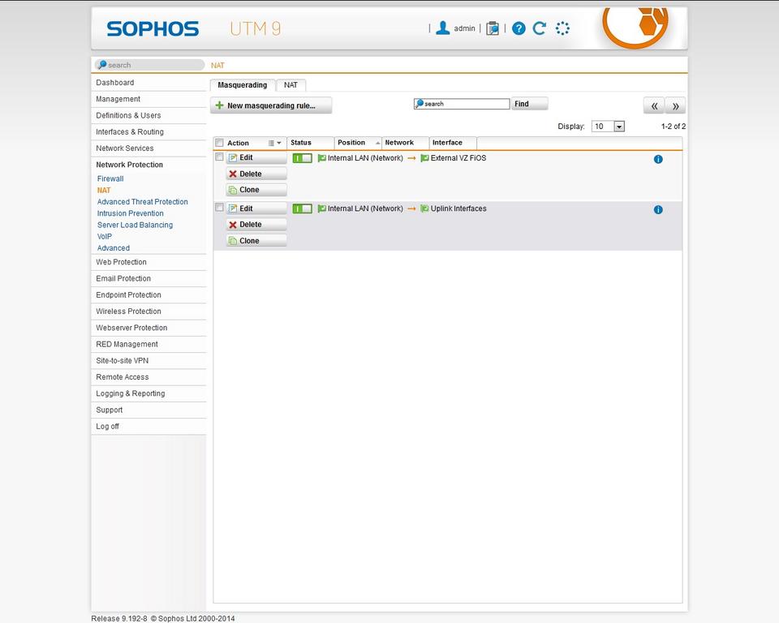Check the select-all checkbox in Action header
This screenshot has height=623, width=779.
pyautogui.click(x=219, y=143)
